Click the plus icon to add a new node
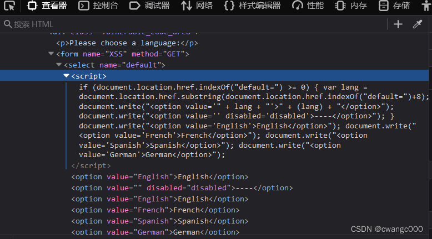The image size is (432, 239). [x=398, y=24]
